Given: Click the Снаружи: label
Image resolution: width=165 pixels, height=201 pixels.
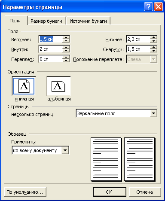Looking at the screenshot, I should 113,49.
